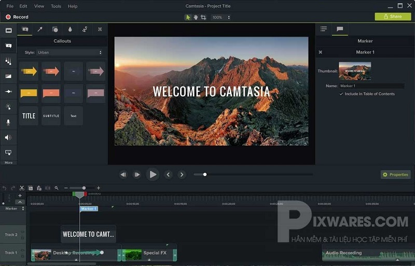Click the timeline zoom slider handle
415x266 pixels.
click(84, 188)
